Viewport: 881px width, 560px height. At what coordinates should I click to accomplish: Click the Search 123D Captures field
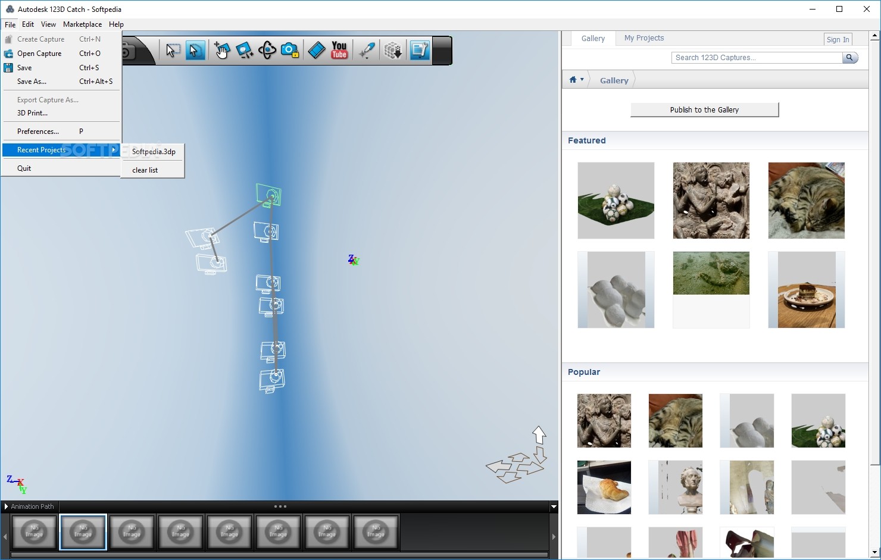coord(757,58)
